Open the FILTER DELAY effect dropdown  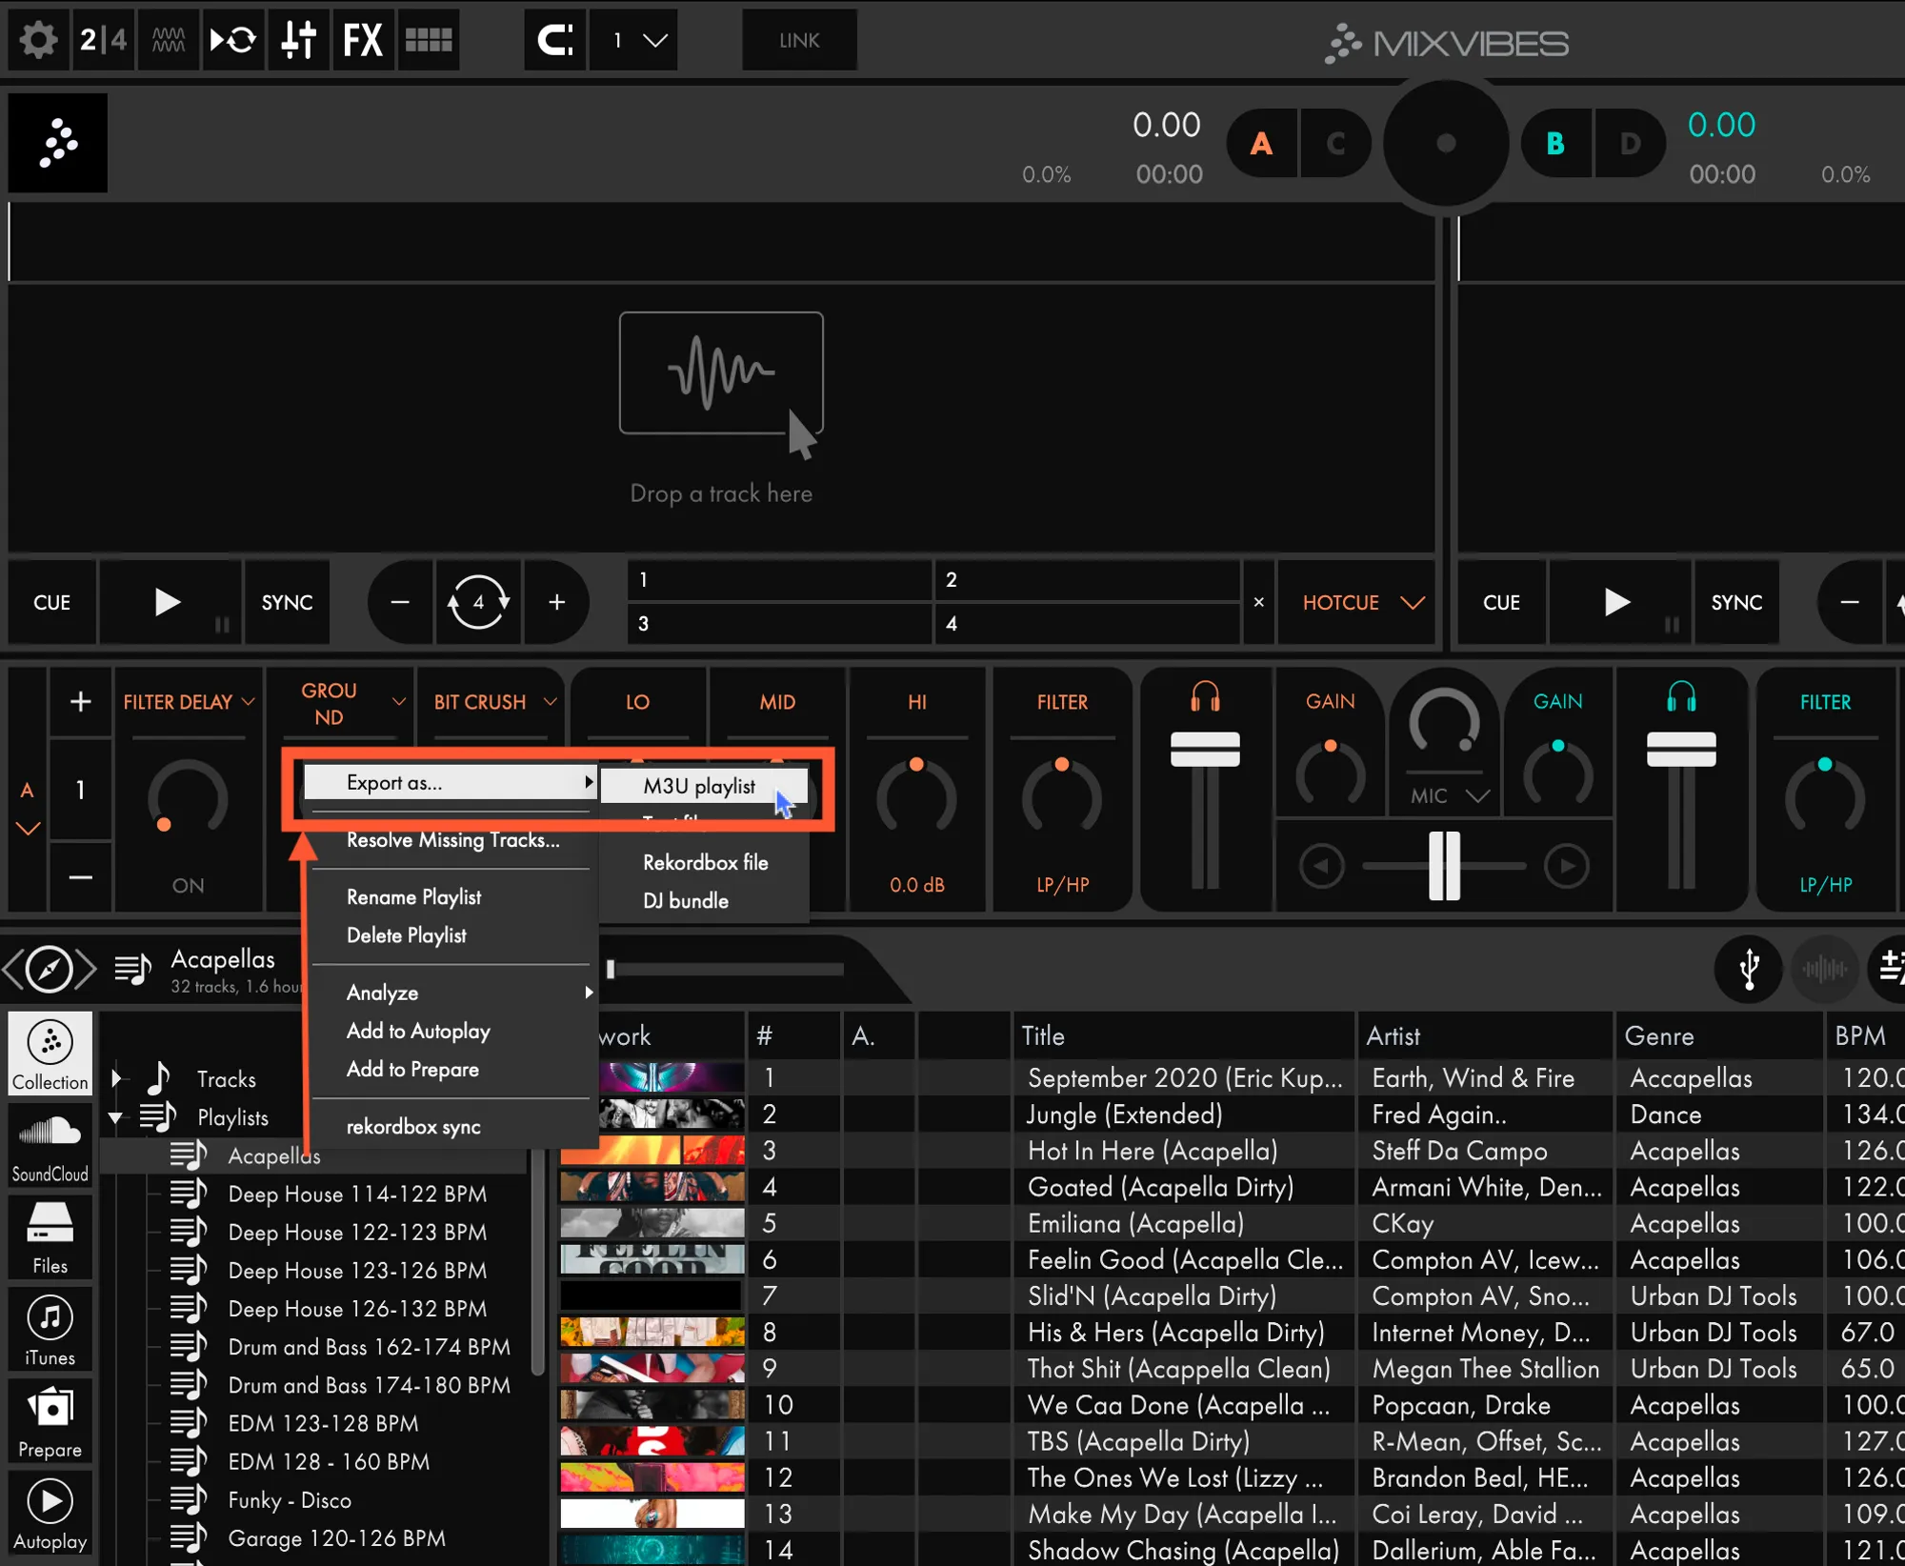click(189, 702)
